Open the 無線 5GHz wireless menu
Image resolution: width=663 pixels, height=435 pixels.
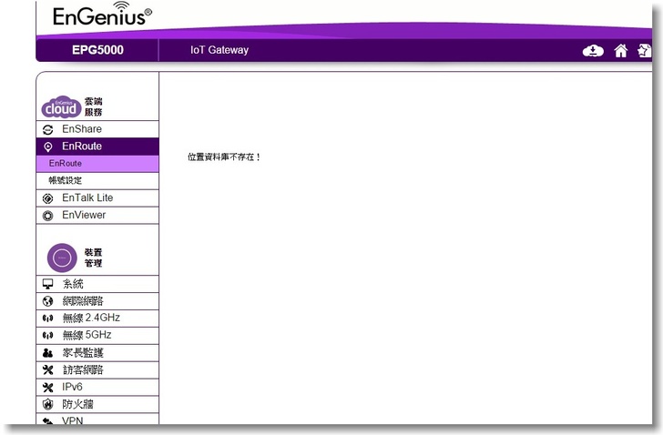pyautogui.click(x=97, y=335)
